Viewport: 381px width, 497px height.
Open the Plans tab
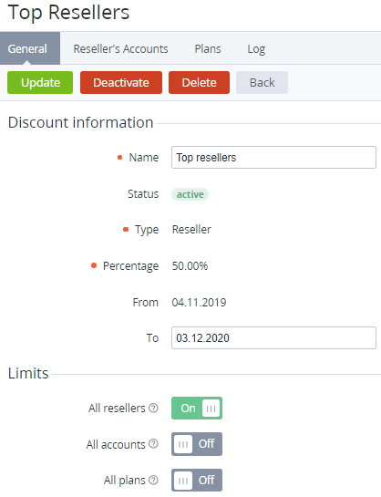click(208, 49)
